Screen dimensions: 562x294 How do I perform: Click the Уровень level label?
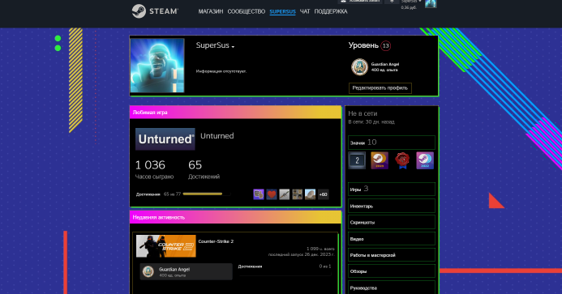tap(363, 45)
